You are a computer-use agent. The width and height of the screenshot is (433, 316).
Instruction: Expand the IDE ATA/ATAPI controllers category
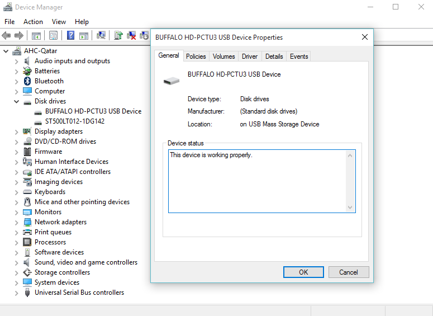17,172
